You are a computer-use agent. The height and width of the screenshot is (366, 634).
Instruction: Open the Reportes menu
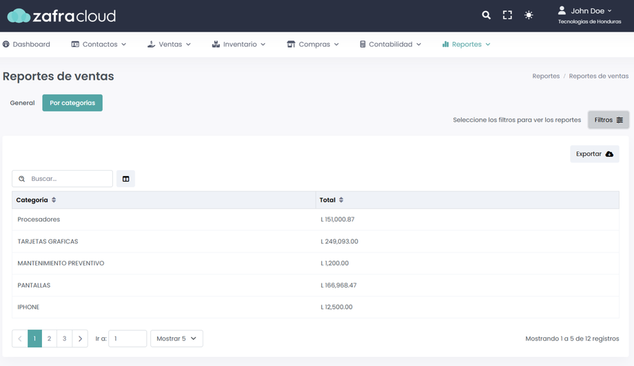point(467,45)
